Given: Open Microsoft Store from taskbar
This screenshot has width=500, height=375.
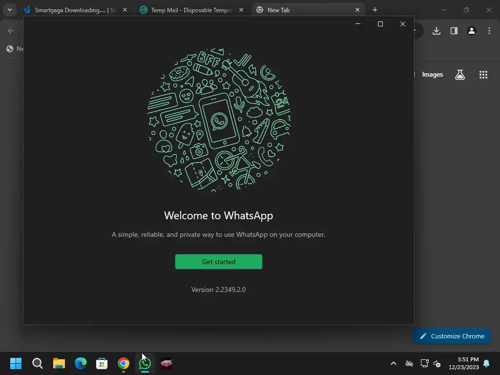Looking at the screenshot, I should (102, 363).
